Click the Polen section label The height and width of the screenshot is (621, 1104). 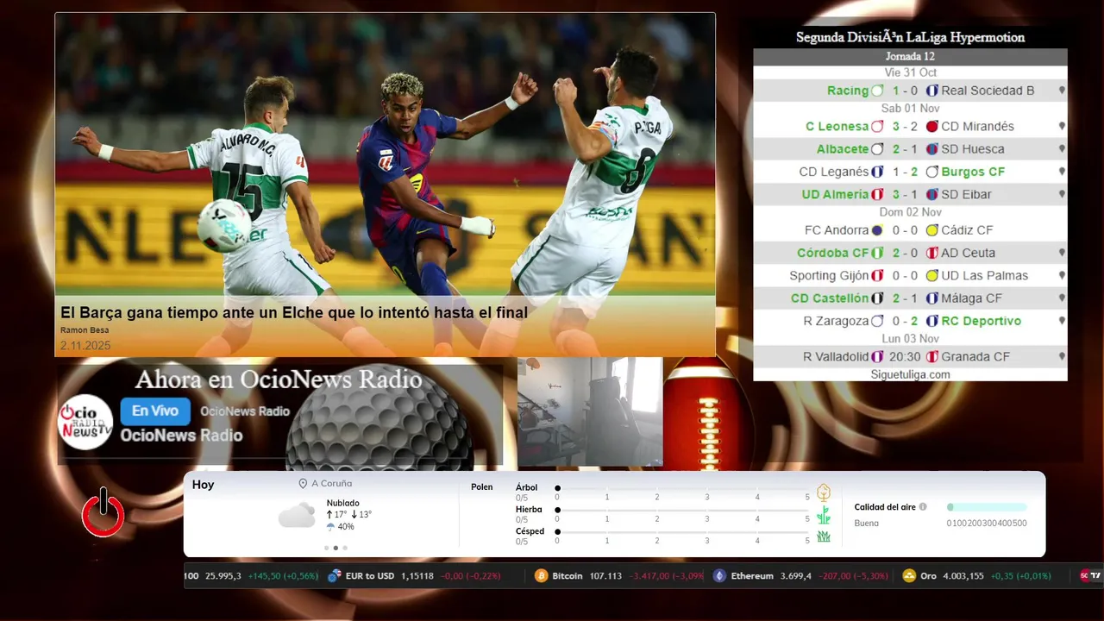[x=482, y=487]
